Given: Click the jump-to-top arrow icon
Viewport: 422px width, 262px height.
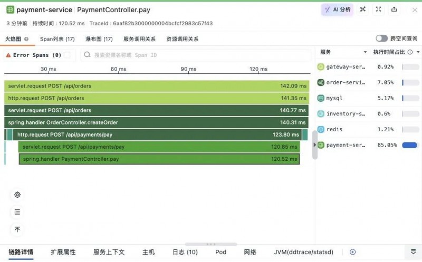Looking at the screenshot, I should point(17,229).
